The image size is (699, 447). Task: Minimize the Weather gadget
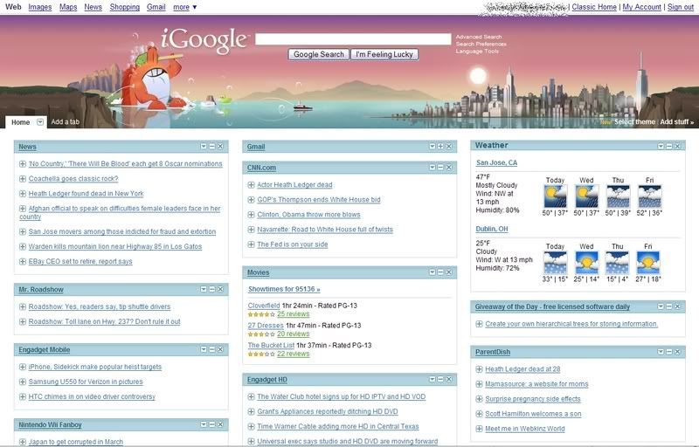coord(669,146)
